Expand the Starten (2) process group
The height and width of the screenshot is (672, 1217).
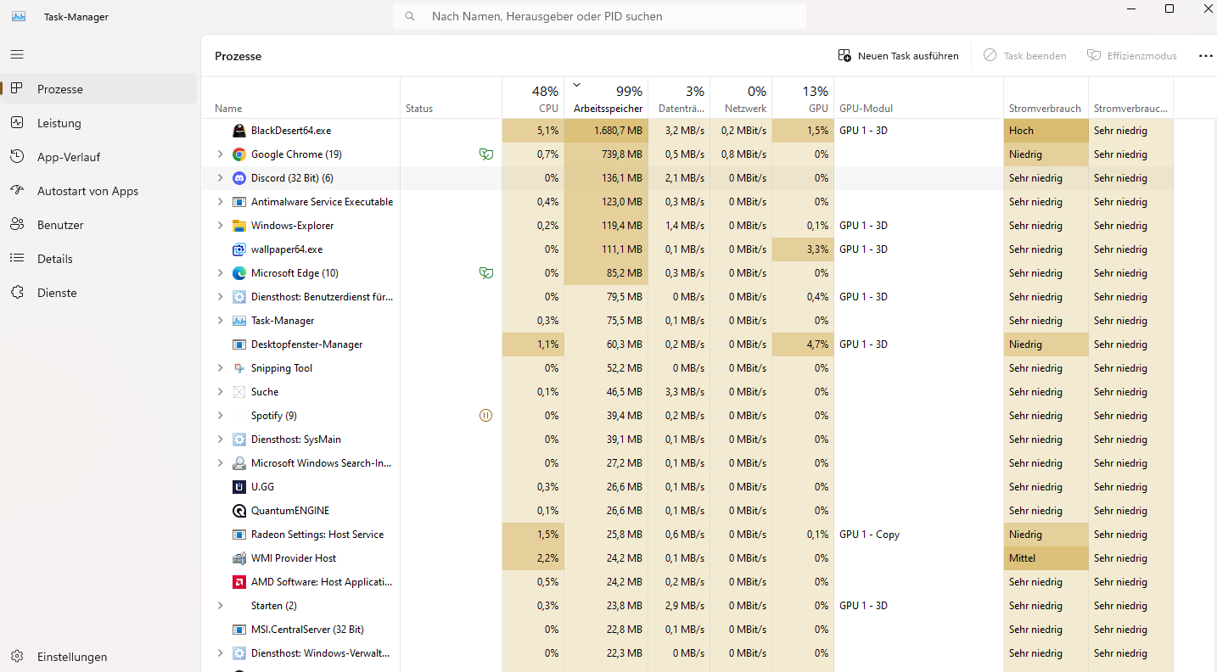[220, 606]
